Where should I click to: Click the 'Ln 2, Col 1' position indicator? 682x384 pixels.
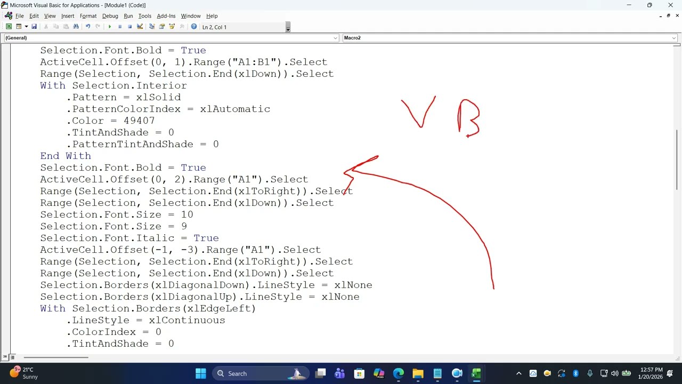coord(214,27)
